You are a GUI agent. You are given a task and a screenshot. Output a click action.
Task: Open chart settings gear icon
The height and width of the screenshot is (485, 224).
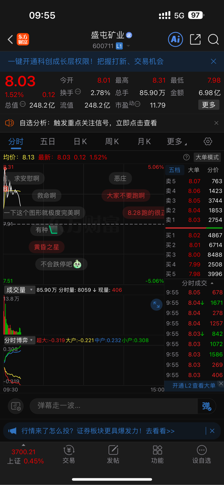coord(208,142)
